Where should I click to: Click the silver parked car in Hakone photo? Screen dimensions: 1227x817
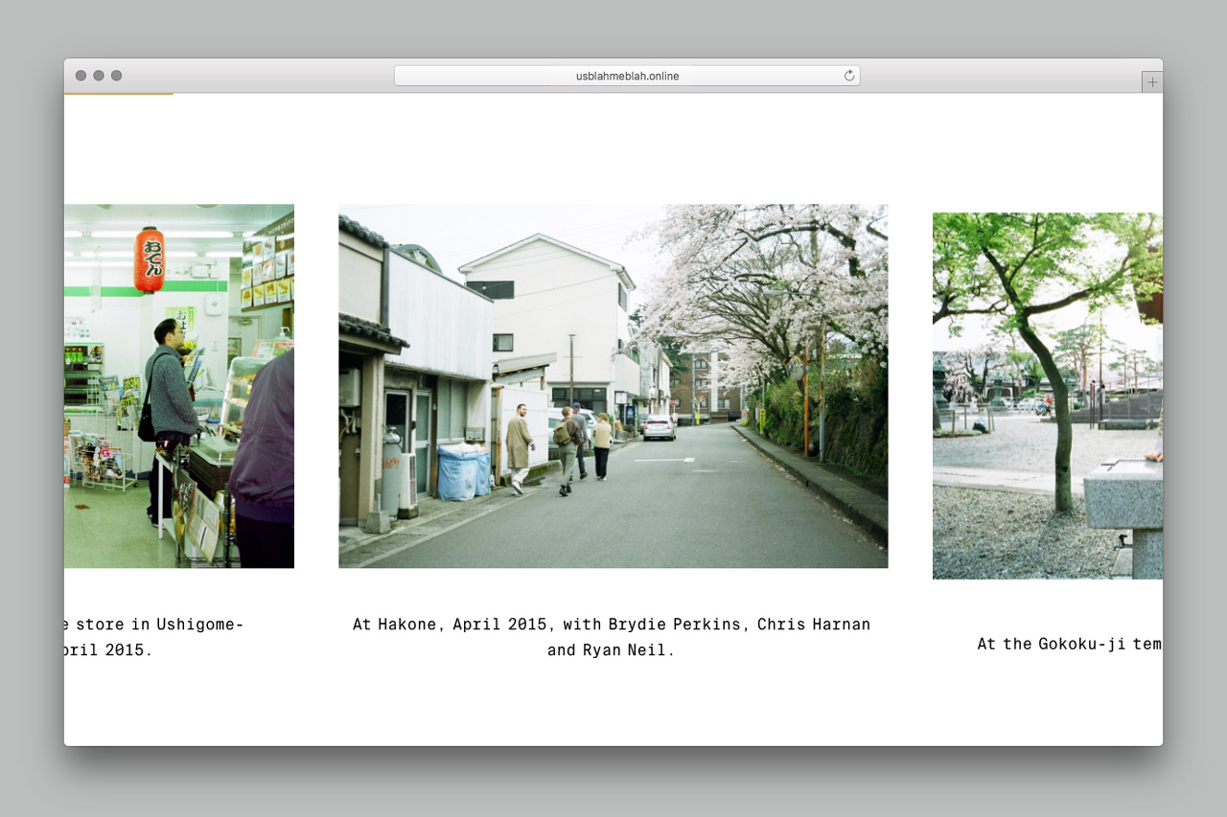659,427
